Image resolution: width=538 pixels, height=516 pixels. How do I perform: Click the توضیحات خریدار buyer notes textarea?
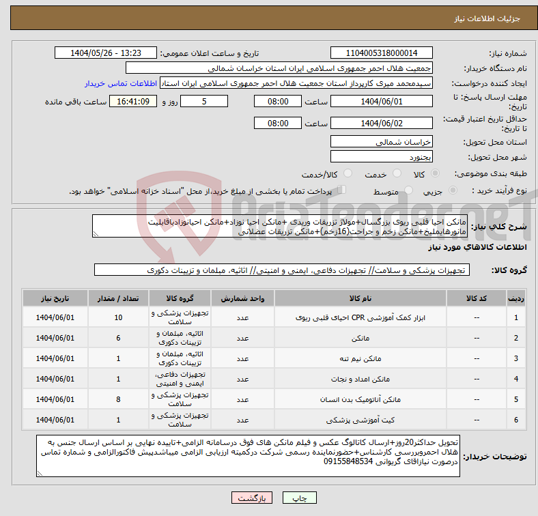coord(248,456)
